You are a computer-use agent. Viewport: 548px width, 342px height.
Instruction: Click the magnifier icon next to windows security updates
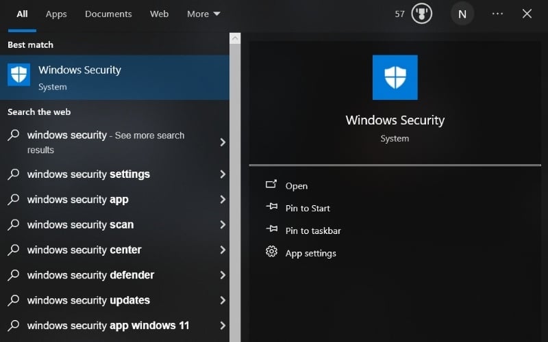tap(13, 300)
